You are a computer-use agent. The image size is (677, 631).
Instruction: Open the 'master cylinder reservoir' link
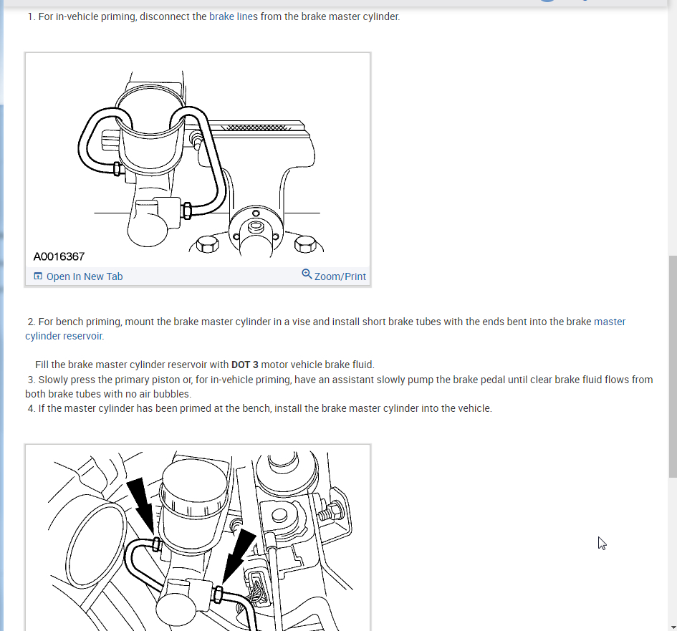coord(325,329)
